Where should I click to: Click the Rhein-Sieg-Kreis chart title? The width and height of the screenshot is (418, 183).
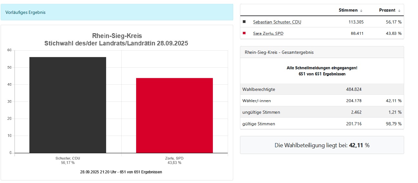click(x=117, y=39)
